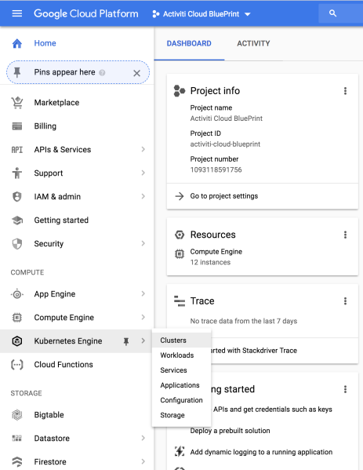The image size is (363, 470).
Task: Expand the App Engine submenu
Action: point(143,293)
